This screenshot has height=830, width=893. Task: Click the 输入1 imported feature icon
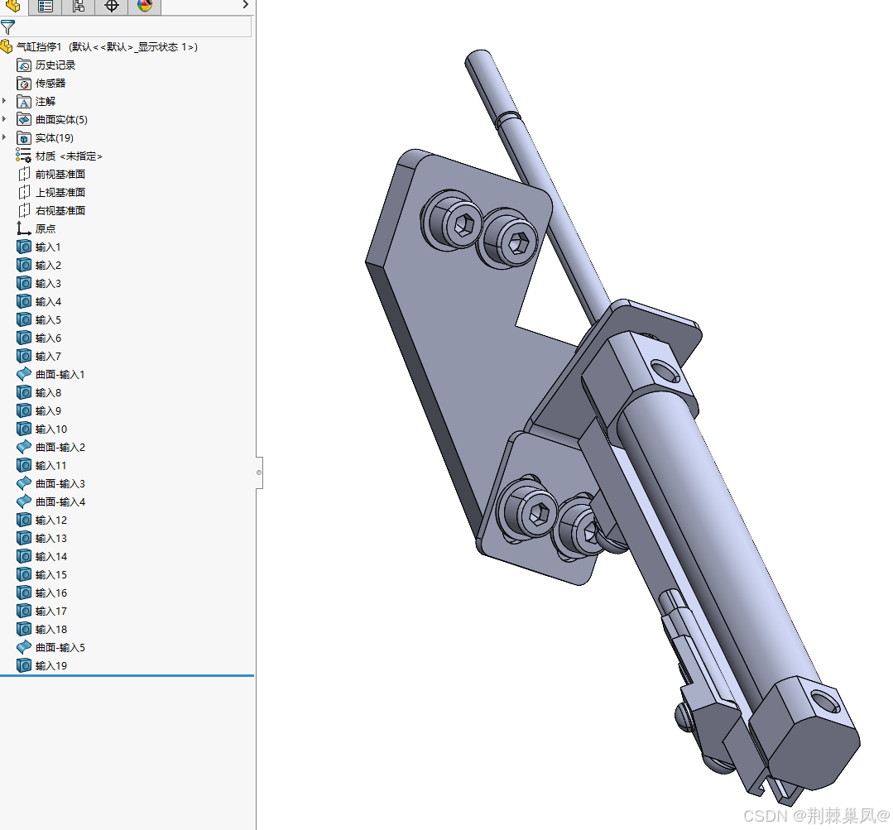(24, 247)
